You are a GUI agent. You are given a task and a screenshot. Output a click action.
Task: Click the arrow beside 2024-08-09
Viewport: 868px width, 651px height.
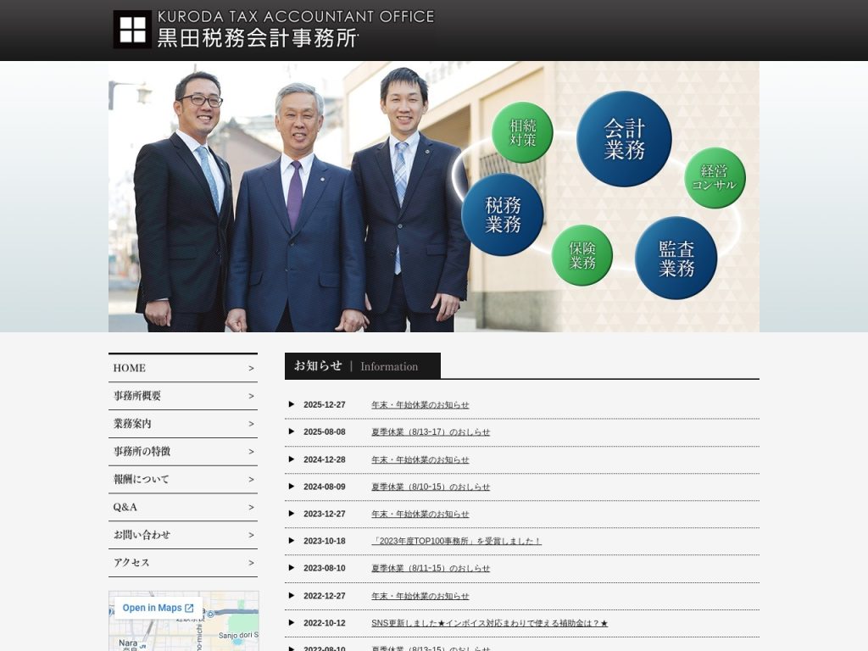click(292, 487)
